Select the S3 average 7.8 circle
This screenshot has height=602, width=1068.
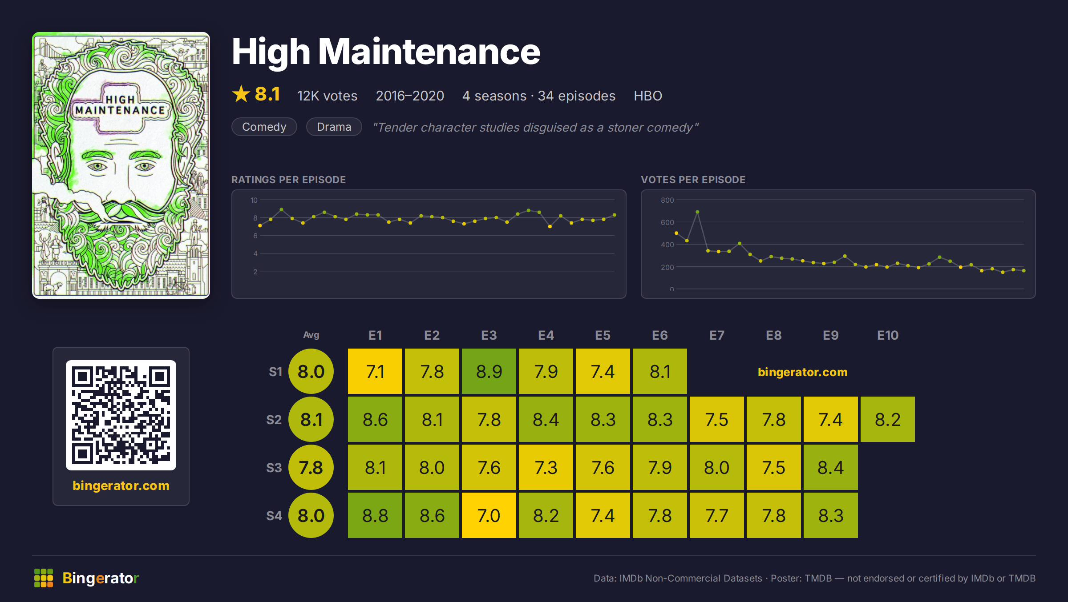coord(311,467)
